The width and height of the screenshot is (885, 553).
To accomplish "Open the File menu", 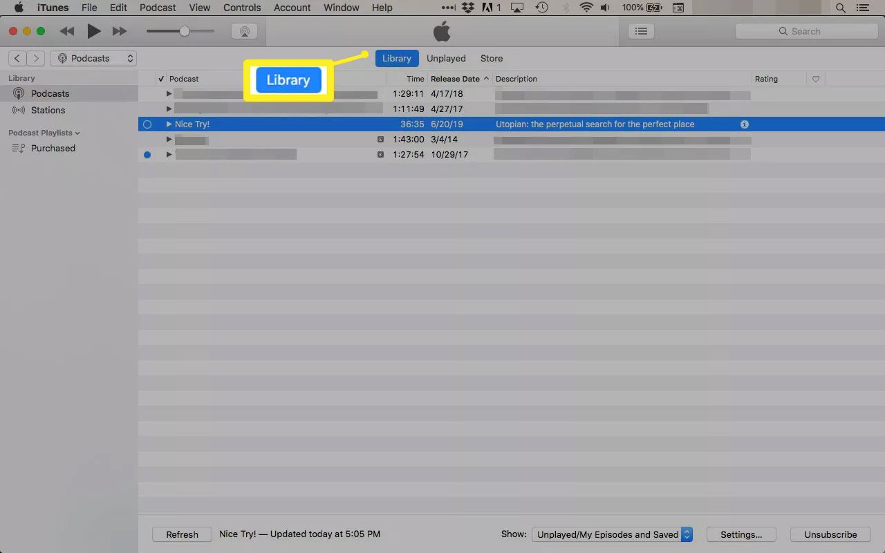I will 89,8.
